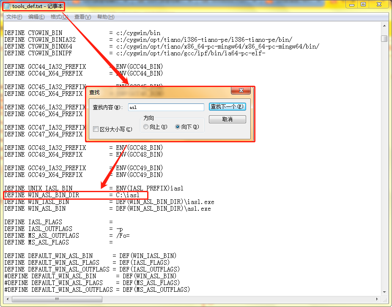Viewport: 392px width, 307px height.
Task: Enable the 区分大小写(C) checkbox
Action: (x=96, y=129)
